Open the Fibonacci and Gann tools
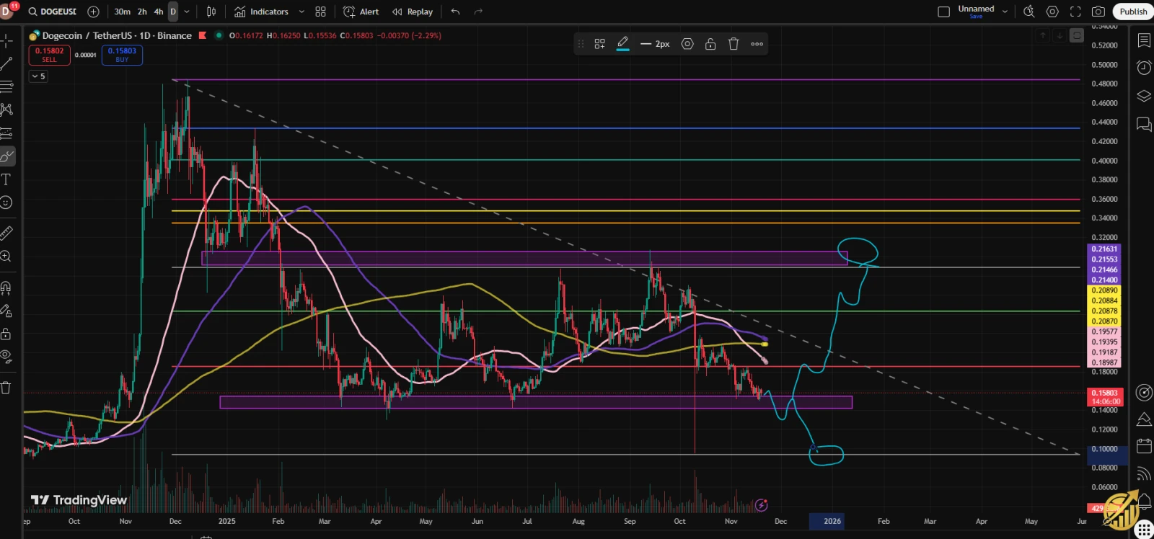1154x539 pixels. [6, 86]
